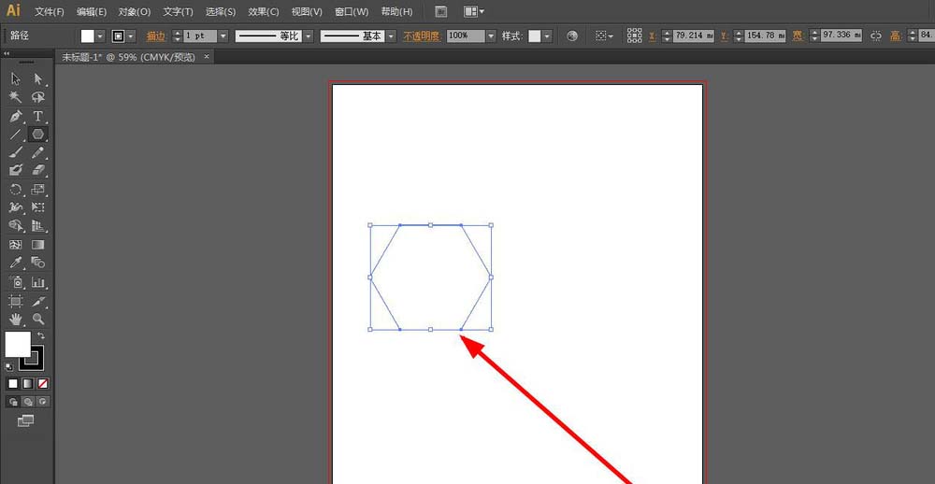Select the Shape Builder tool
Screen dimensions: 935x484
point(16,226)
